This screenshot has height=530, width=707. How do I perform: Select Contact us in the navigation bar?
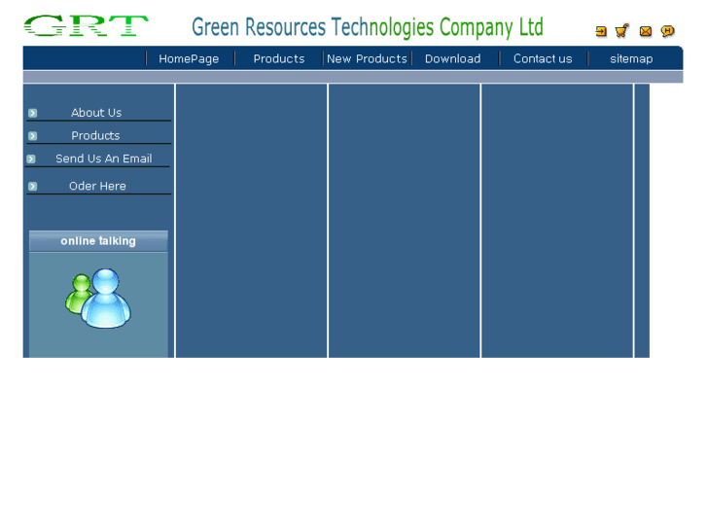(543, 58)
